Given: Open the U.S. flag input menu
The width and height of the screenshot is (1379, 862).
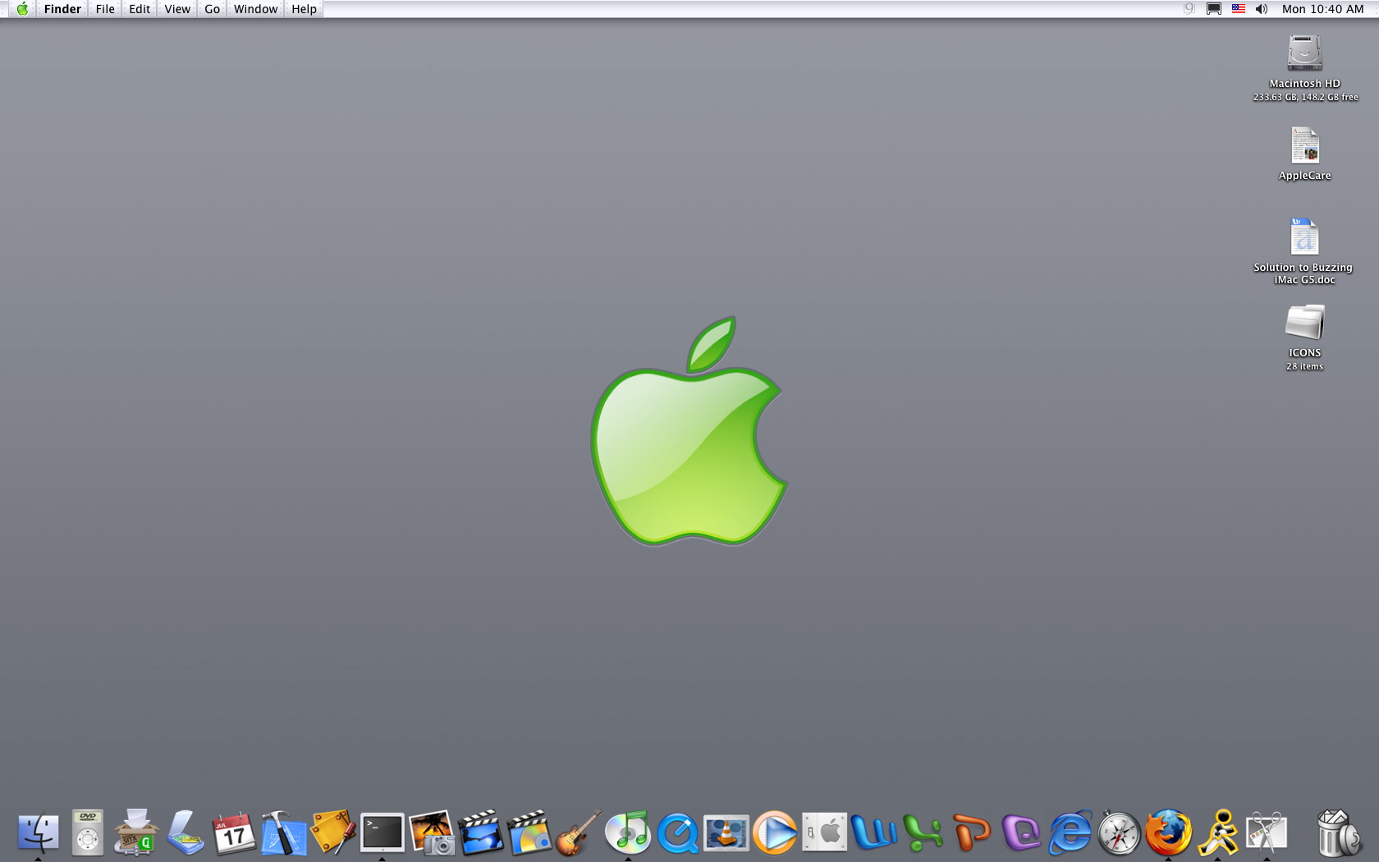Looking at the screenshot, I should pyautogui.click(x=1239, y=9).
